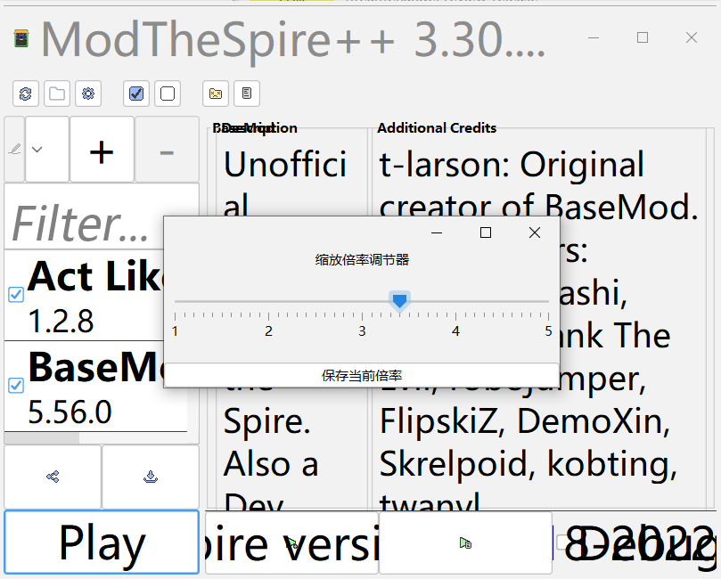721x579 pixels.
Task: Open the log document icon
Action: click(x=247, y=94)
